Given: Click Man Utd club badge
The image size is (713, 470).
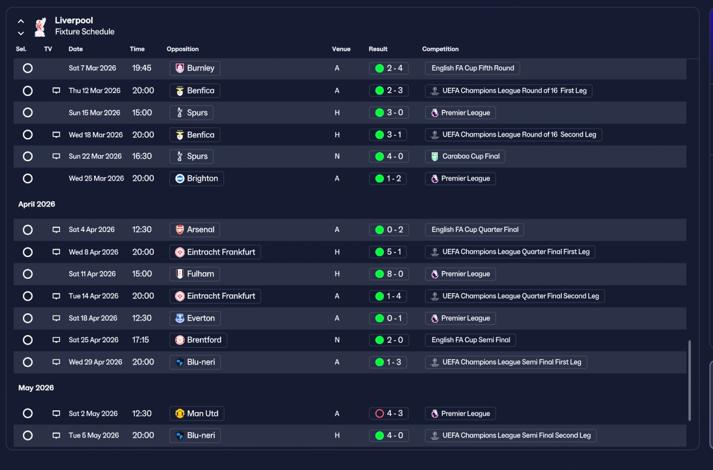Looking at the screenshot, I should [179, 414].
